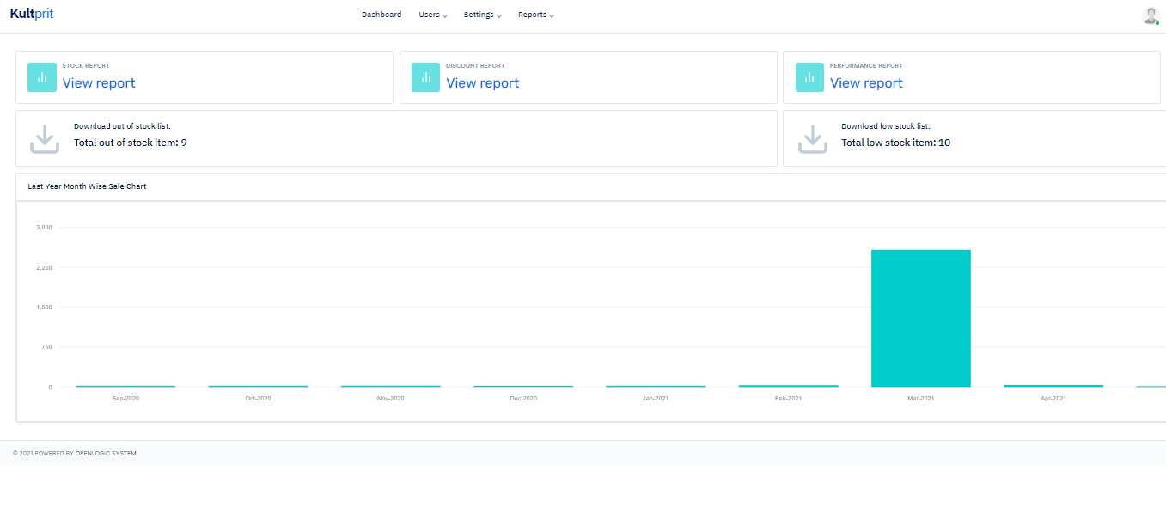Viewport: 1166px width, 519px height.
Task: Expand the Reports dropdown menu
Action: (x=535, y=15)
